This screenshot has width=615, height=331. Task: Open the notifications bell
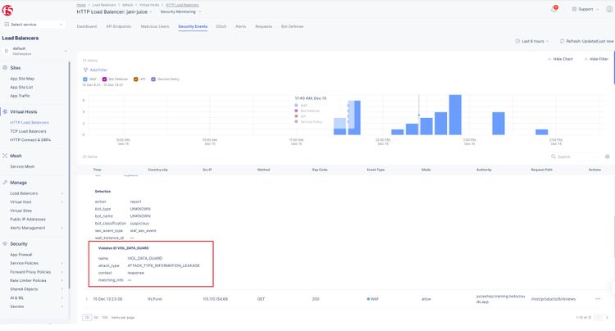[554, 9]
